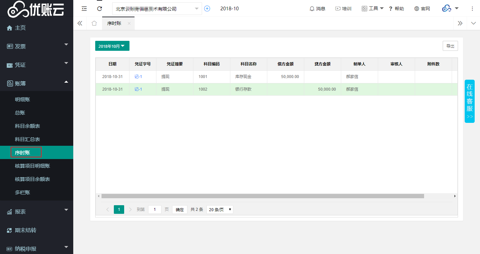Open the 2018年10月 period dropdown

112,46
